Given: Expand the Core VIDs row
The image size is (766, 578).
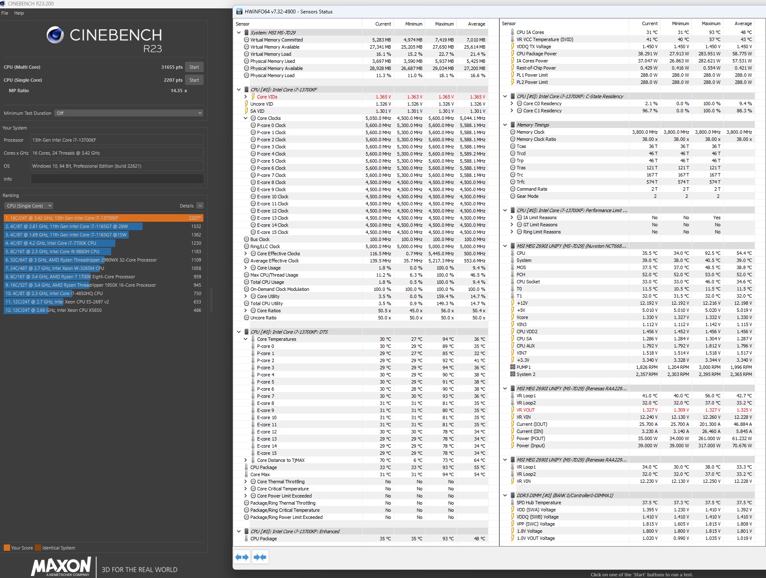Looking at the screenshot, I should pyautogui.click(x=246, y=97).
